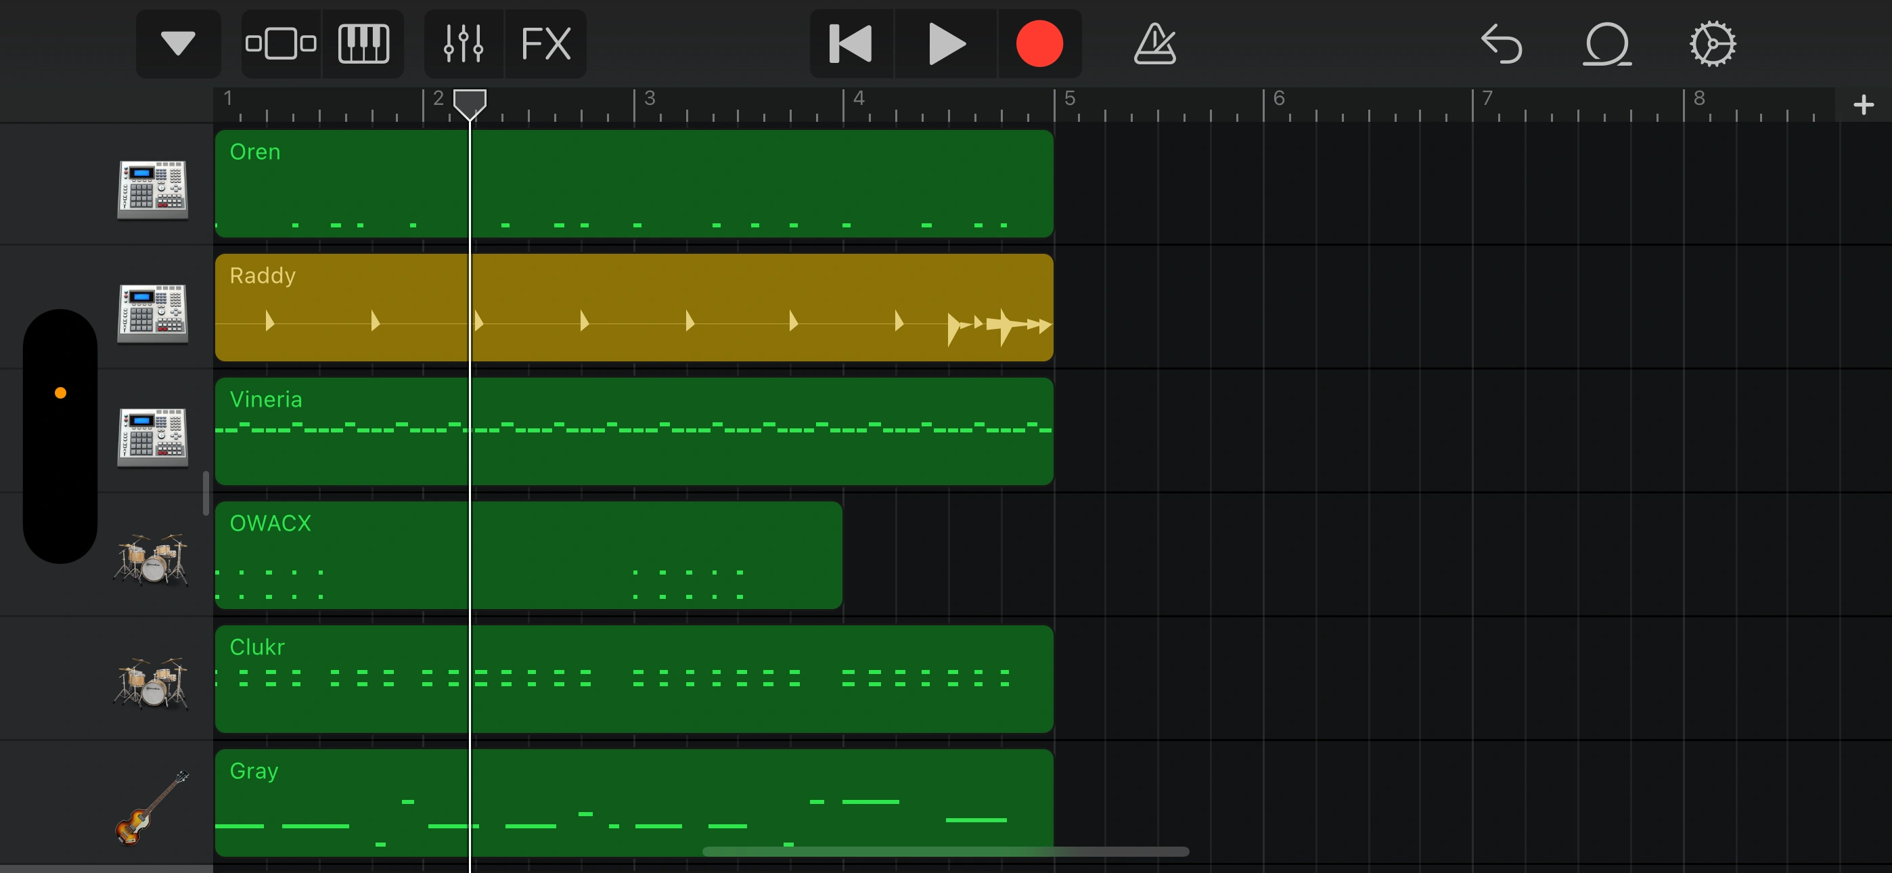Screen dimensions: 1892x873
Task: Tap the plus to add more bars
Action: (1864, 104)
